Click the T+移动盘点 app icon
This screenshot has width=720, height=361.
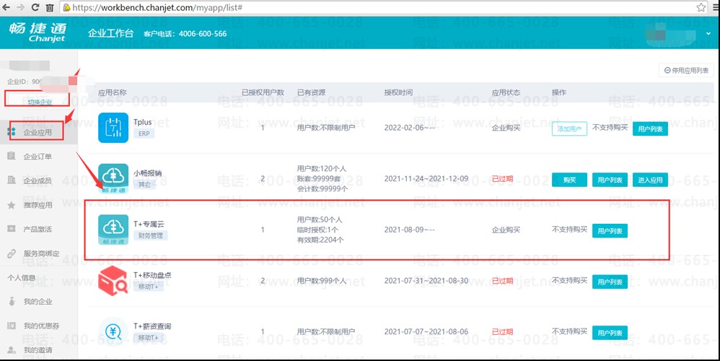pyautogui.click(x=113, y=281)
